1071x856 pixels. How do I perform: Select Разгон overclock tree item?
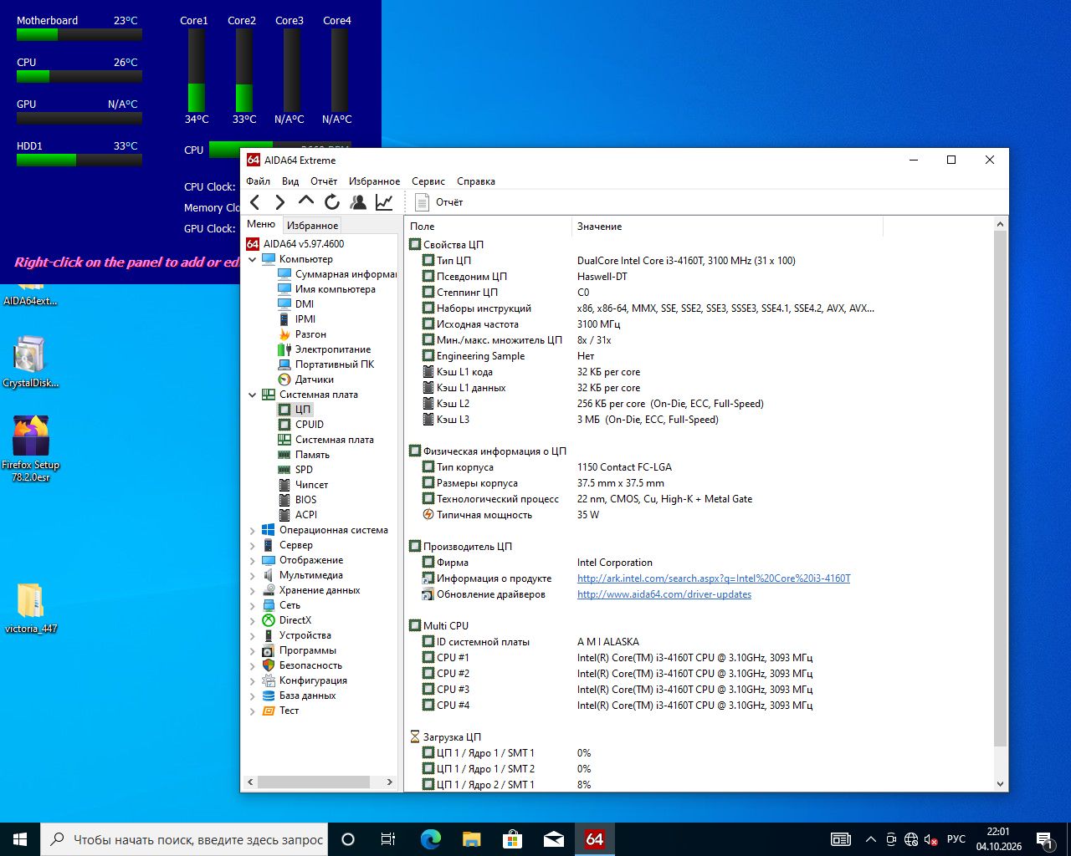[x=310, y=334]
